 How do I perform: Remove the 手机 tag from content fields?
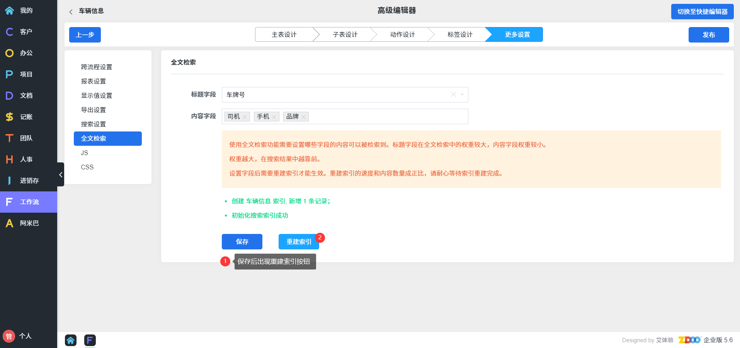point(274,117)
